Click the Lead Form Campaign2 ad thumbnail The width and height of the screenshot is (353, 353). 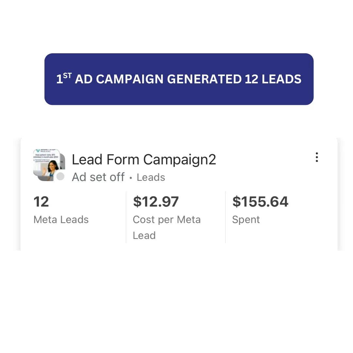tap(47, 164)
